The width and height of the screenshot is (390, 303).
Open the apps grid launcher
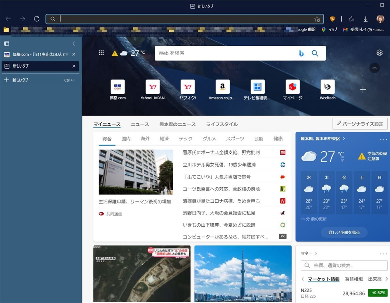(101, 53)
